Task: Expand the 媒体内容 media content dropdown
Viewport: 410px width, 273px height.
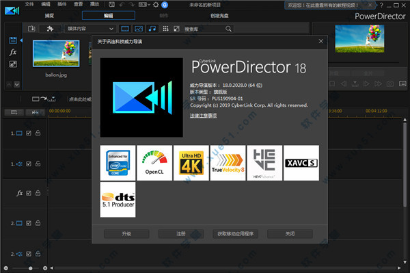Action: pyautogui.click(x=90, y=29)
